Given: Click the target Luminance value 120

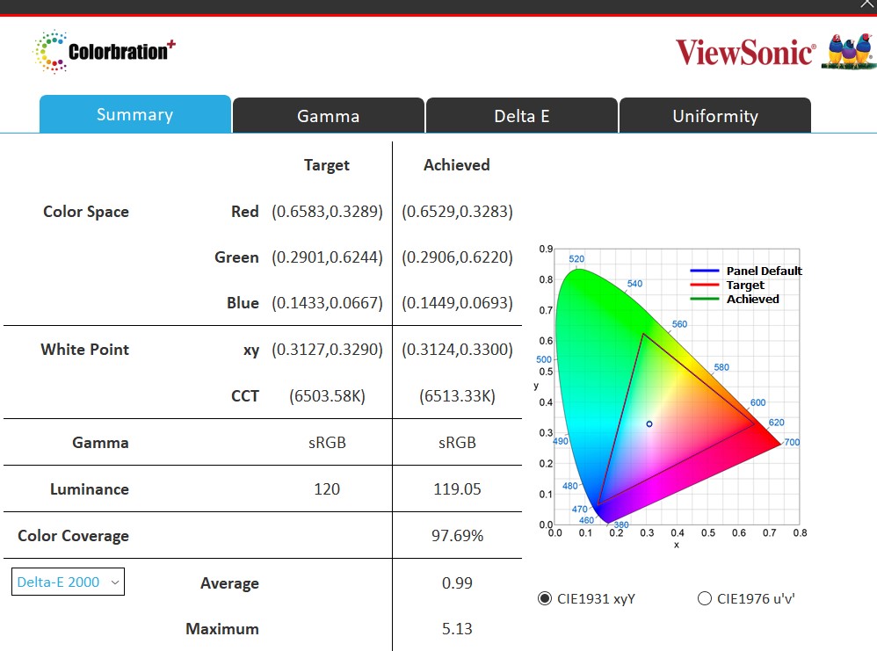Looking at the screenshot, I should point(326,489).
